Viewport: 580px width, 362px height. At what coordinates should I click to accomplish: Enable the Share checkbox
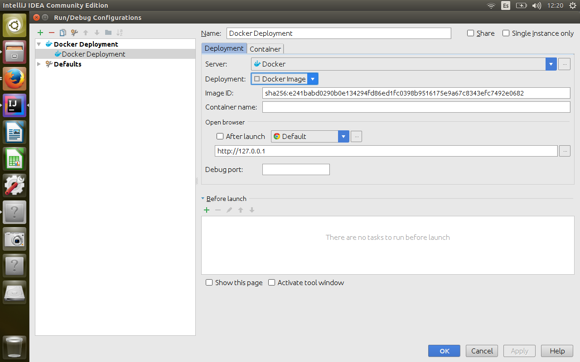point(470,33)
